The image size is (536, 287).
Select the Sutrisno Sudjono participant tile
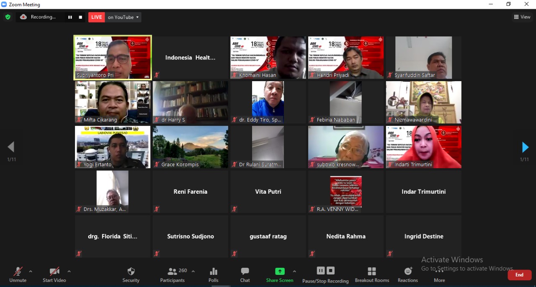191,236
